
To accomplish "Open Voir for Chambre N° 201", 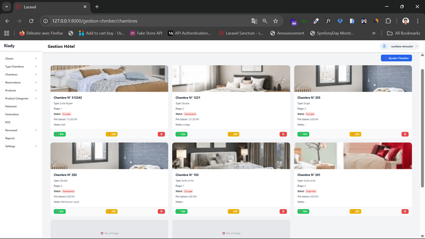I will [303, 211].
